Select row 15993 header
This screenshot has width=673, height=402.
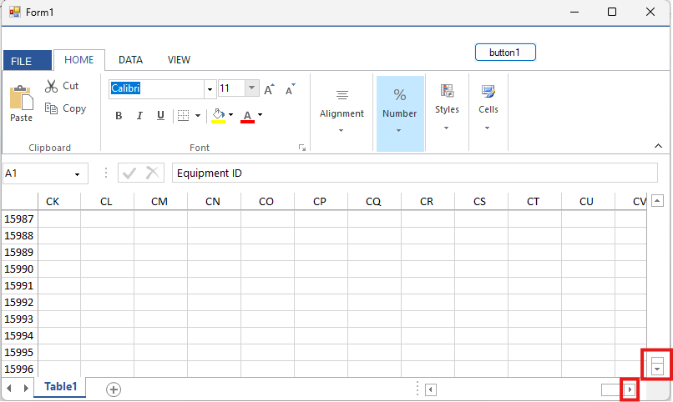pyautogui.click(x=19, y=319)
